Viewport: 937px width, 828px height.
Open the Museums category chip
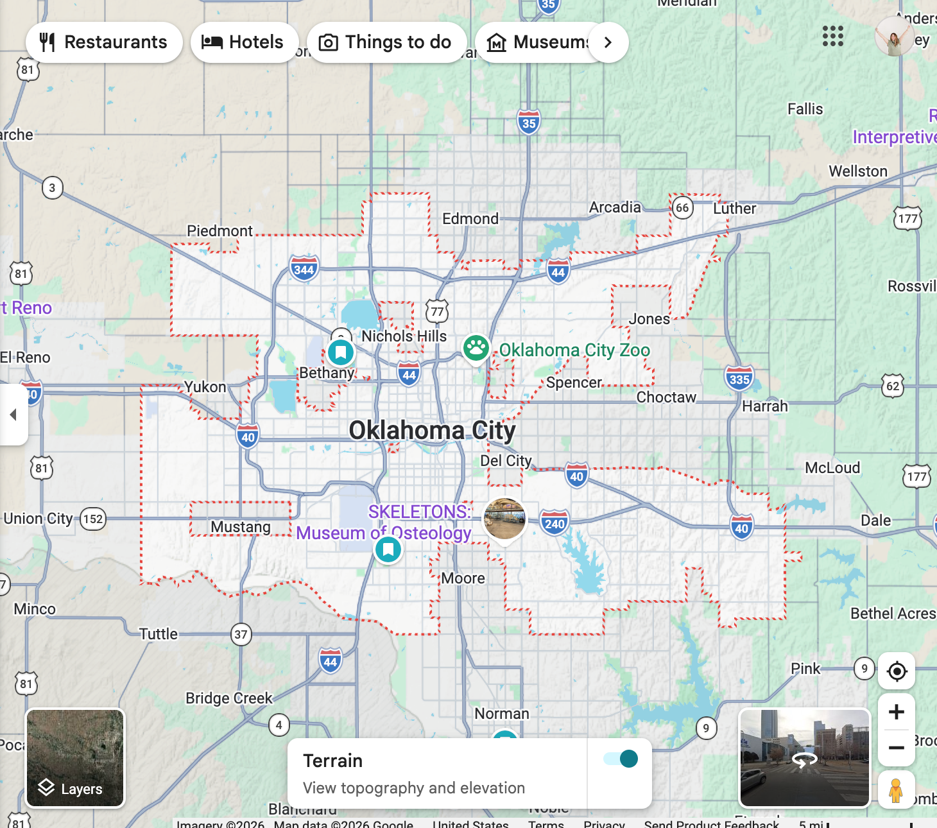pos(539,42)
